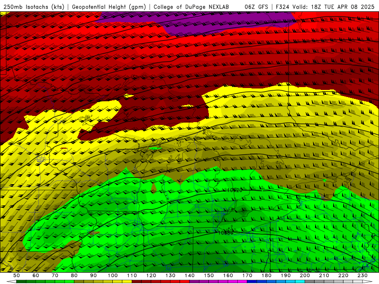Click the colorbar label 170
Screen dimensions: 379x284
pos(247,275)
